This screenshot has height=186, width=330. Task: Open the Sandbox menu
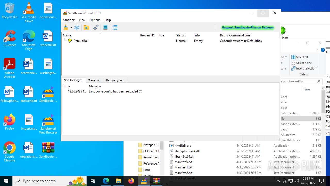point(69,20)
